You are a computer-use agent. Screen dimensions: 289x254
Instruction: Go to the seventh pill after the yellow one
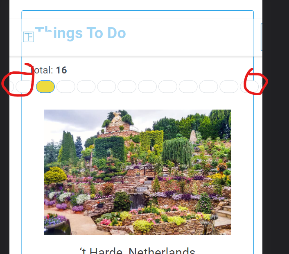188,87
